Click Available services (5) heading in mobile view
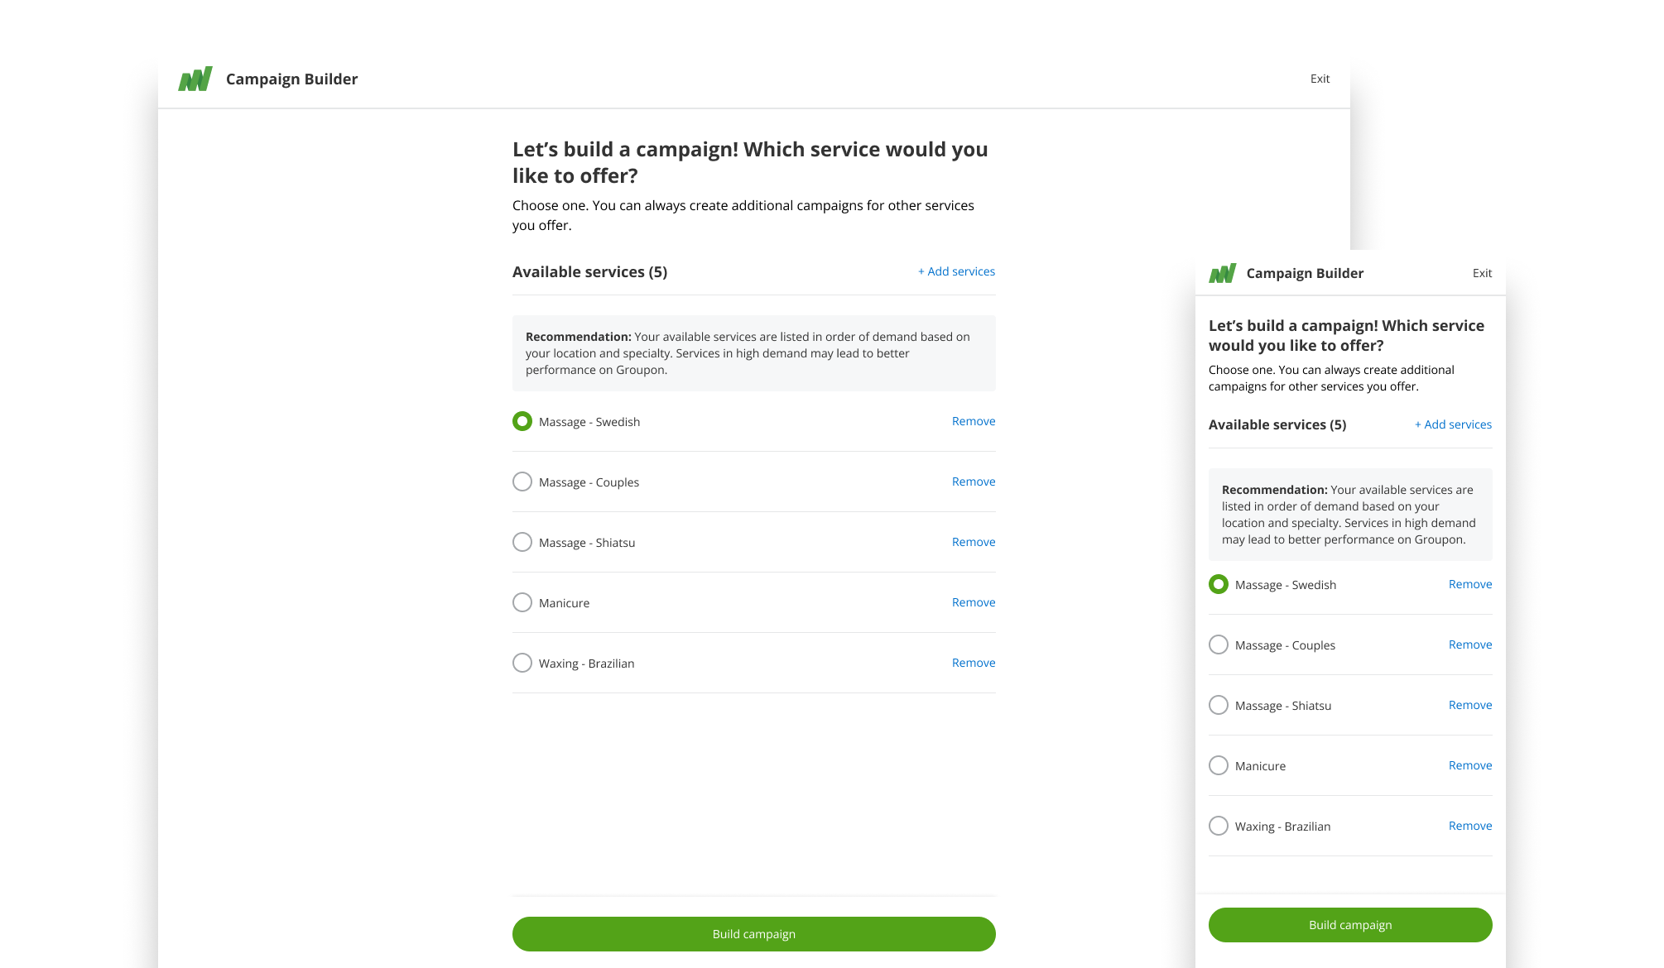Viewport: 1664px width, 968px height. tap(1277, 424)
